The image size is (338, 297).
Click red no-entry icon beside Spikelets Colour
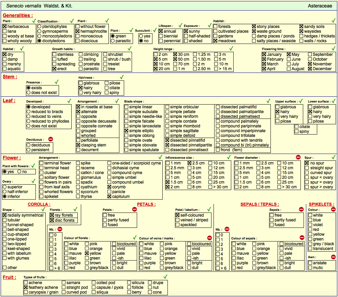point(333,209)
